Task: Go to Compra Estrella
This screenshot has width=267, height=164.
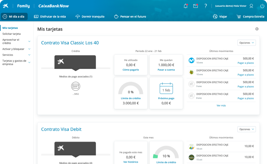Action: click(250, 16)
